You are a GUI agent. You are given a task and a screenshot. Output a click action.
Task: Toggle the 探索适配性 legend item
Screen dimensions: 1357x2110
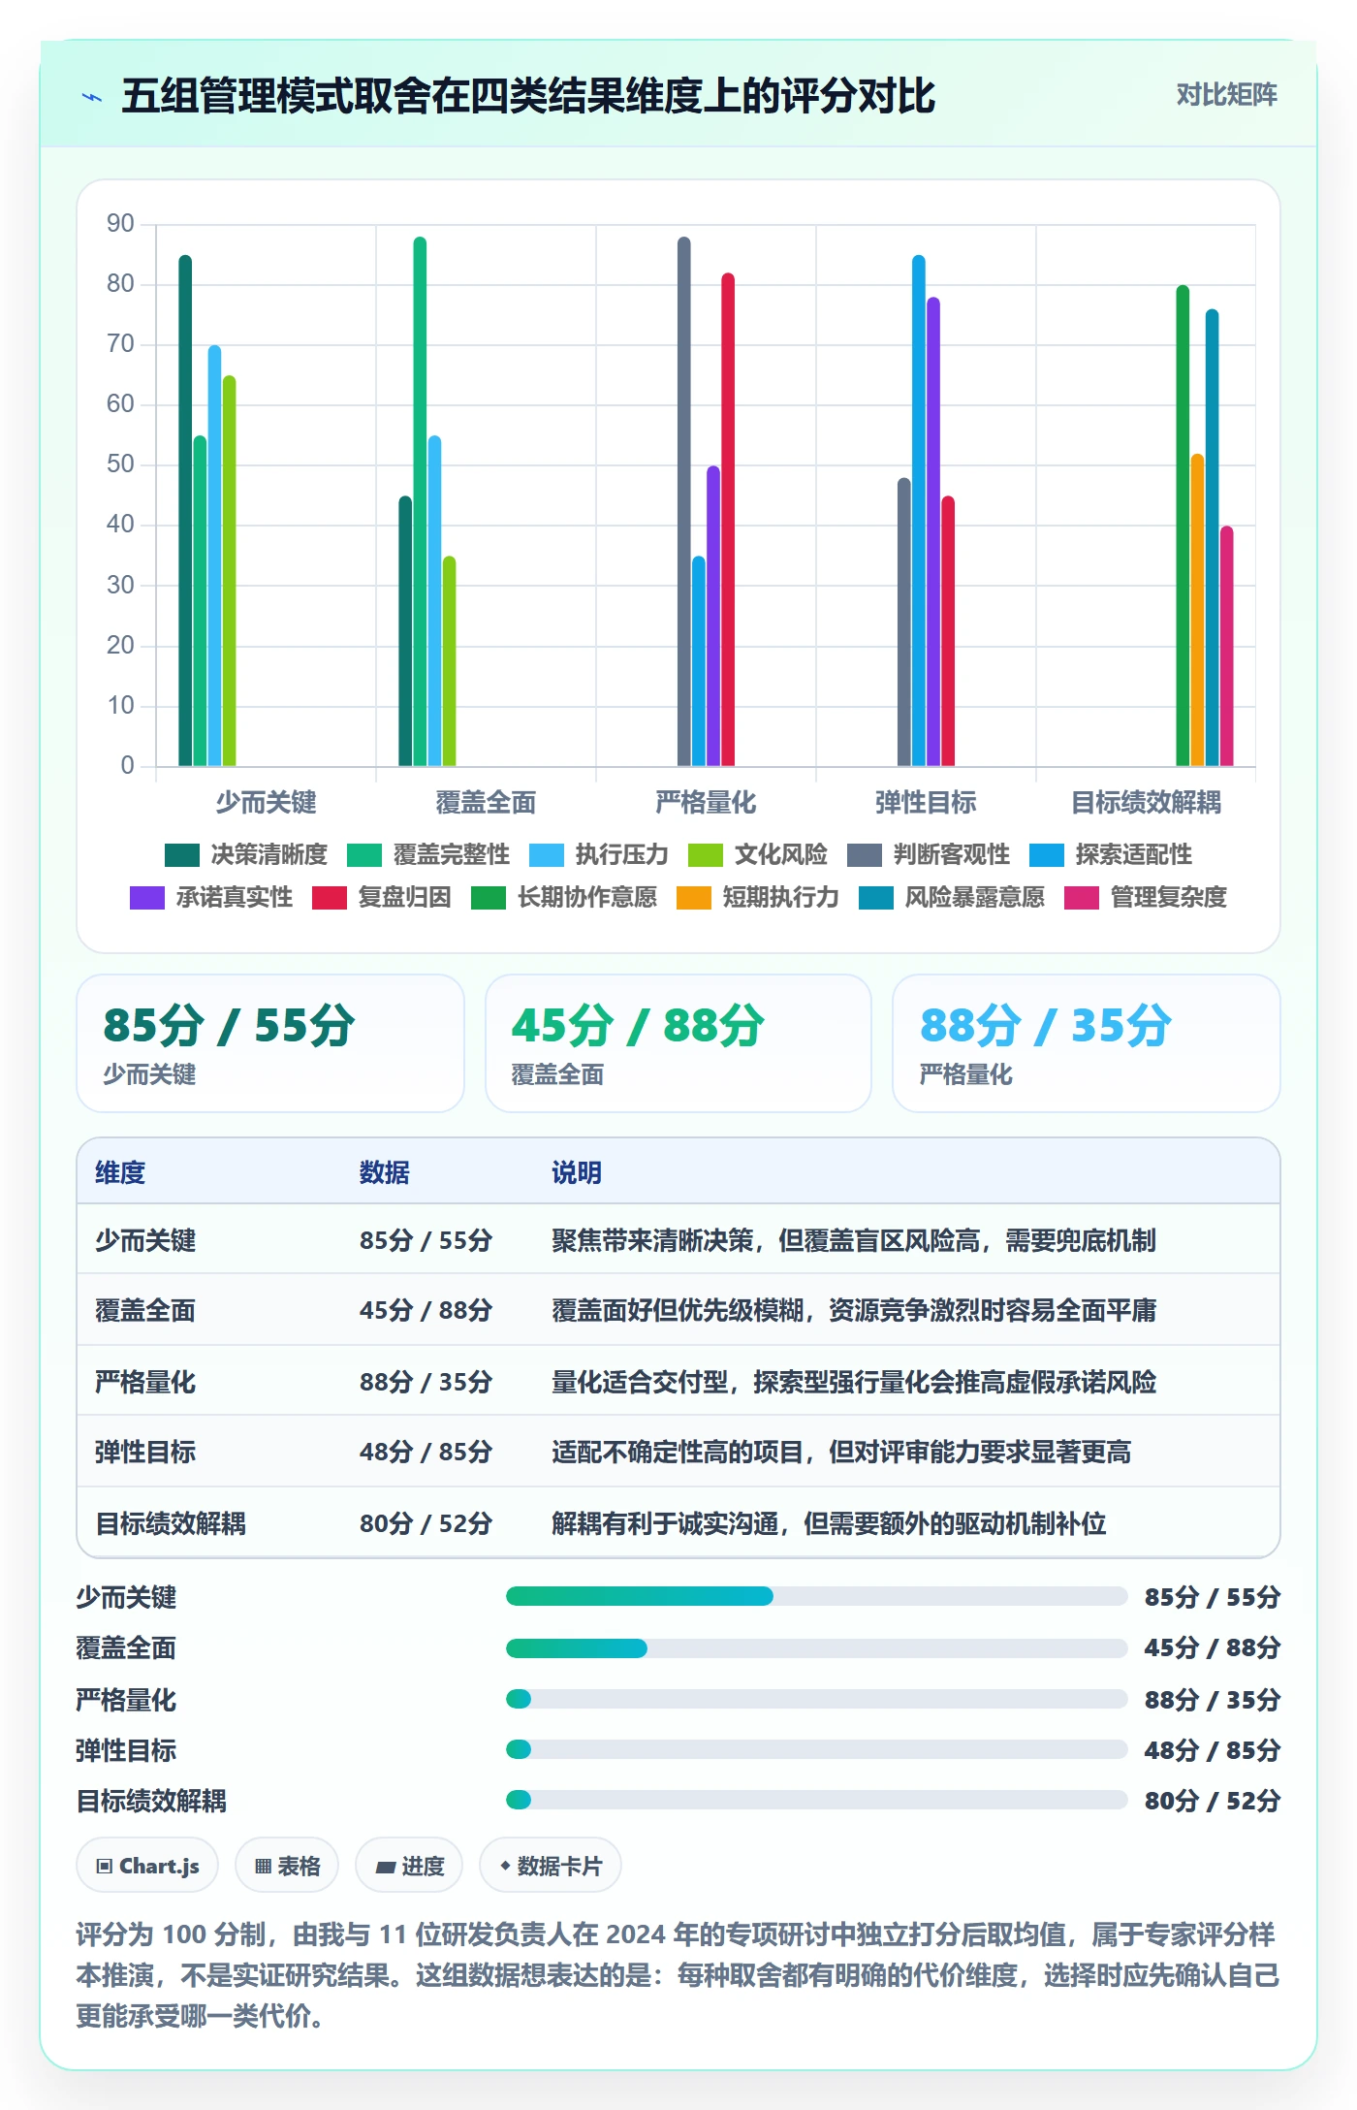point(1111,855)
